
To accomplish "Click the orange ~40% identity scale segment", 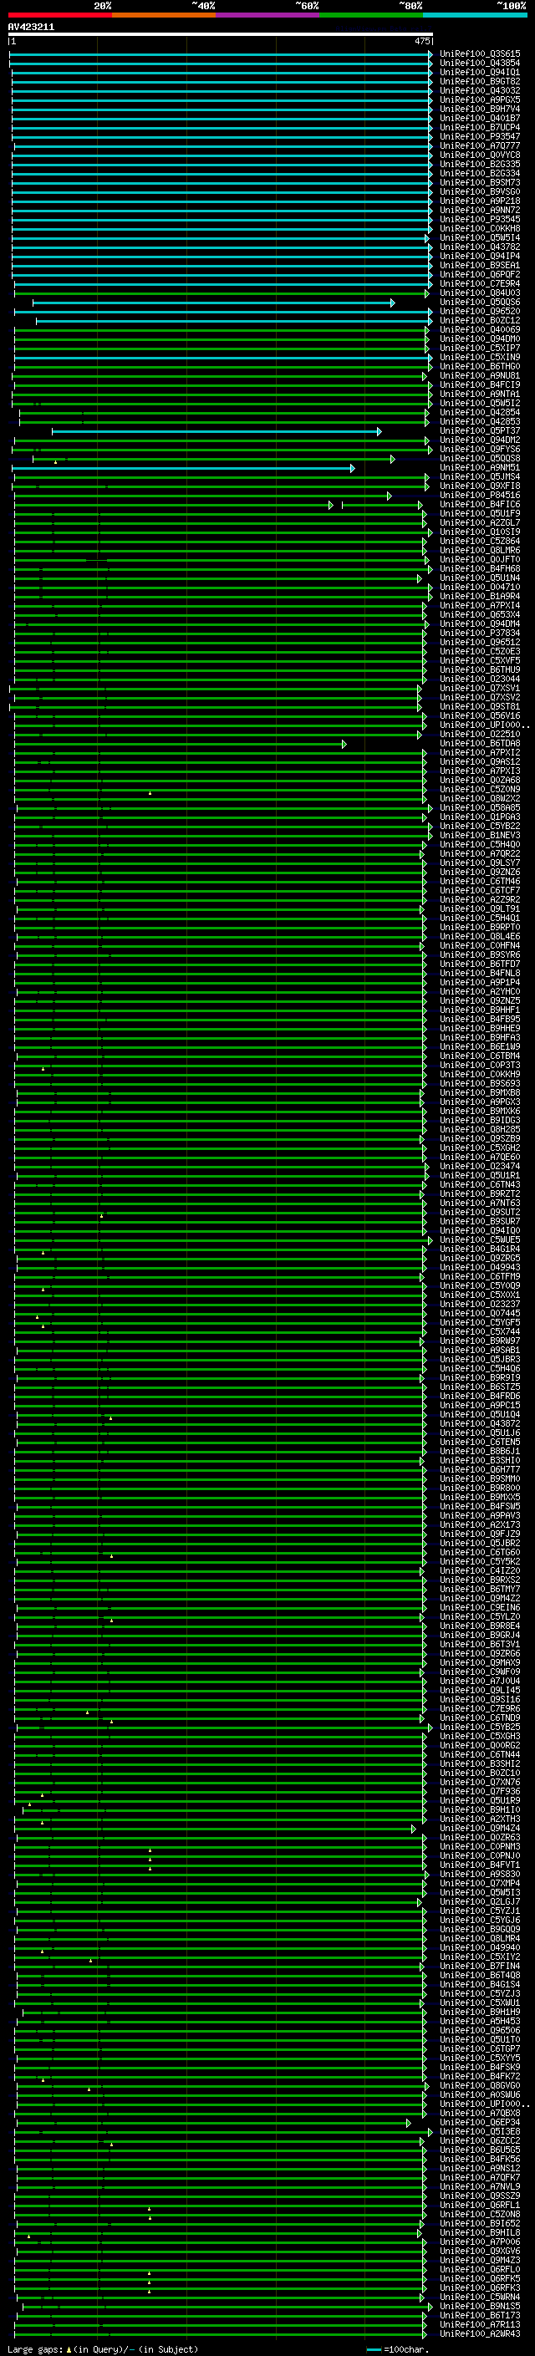I will [x=164, y=15].
